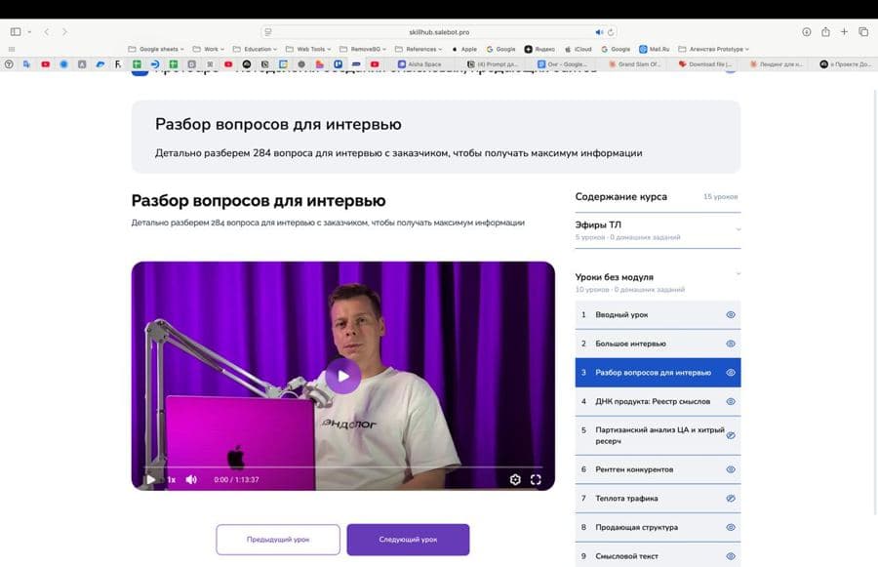This screenshot has height=567, width=878.
Task: Toggle viewed eye for Большое интервью
Action: tap(731, 344)
